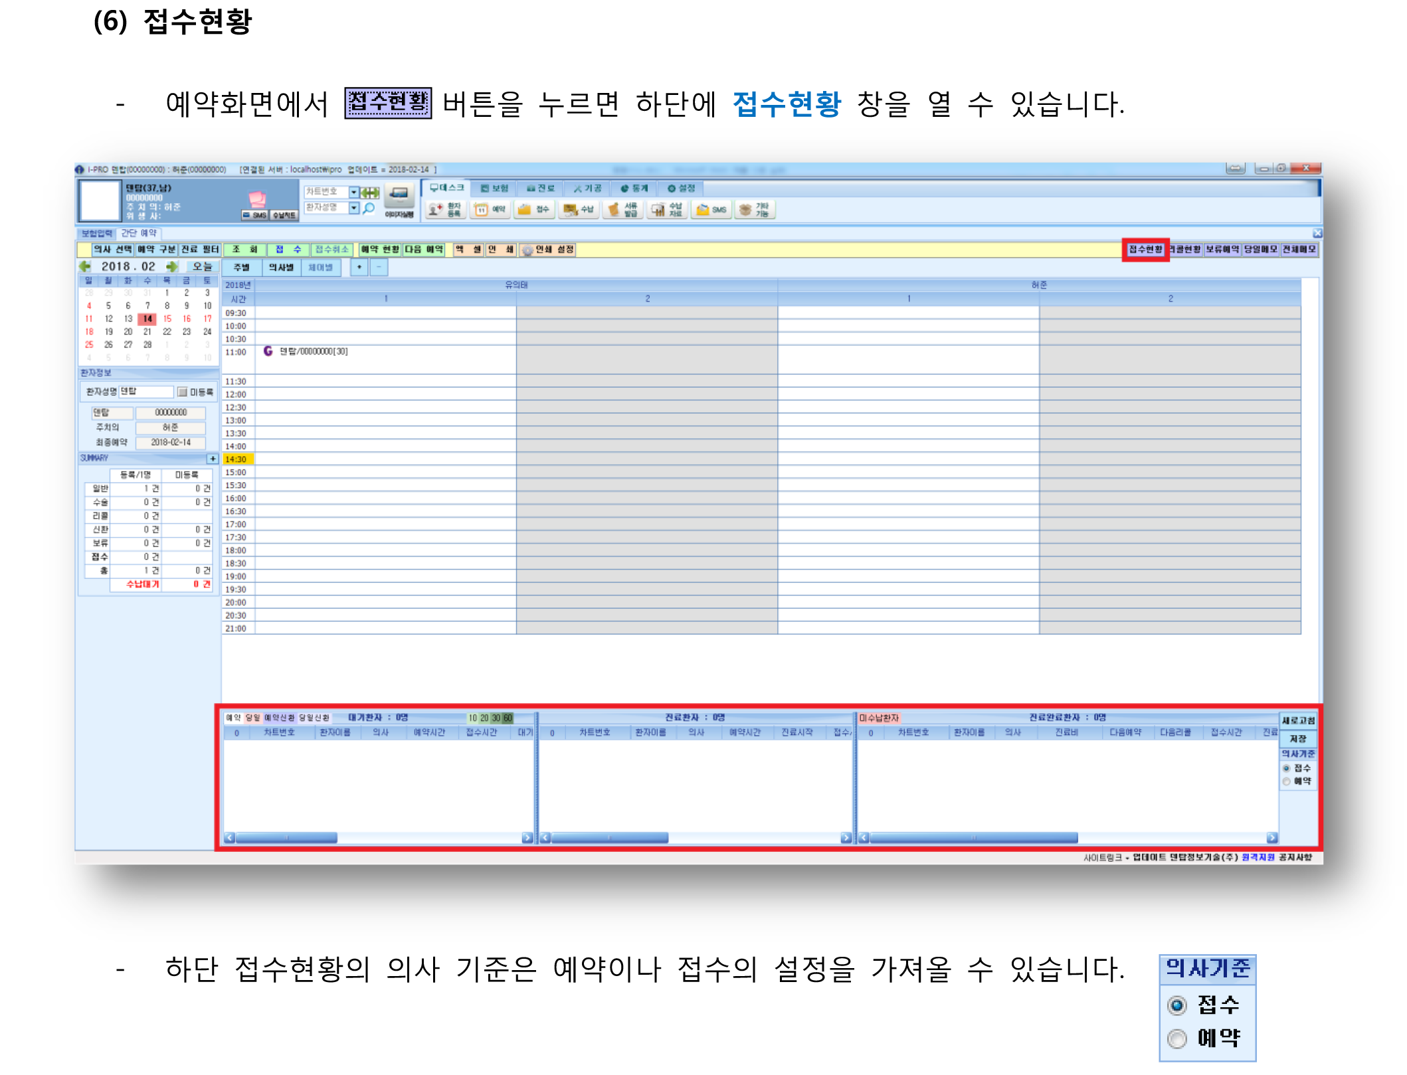Image resolution: width=1407 pixels, height=1075 pixels.
Task: Switch to the 보험 ribbon tab
Action: click(x=494, y=189)
